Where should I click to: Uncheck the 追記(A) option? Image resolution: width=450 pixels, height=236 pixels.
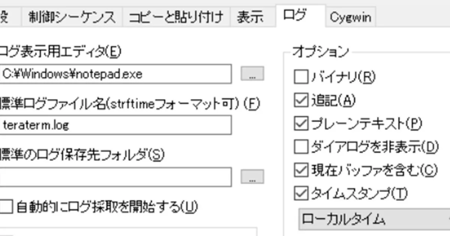pos(301,100)
